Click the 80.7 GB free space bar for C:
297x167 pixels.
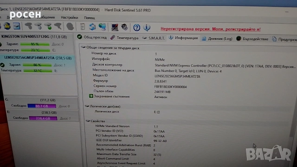point(42,106)
